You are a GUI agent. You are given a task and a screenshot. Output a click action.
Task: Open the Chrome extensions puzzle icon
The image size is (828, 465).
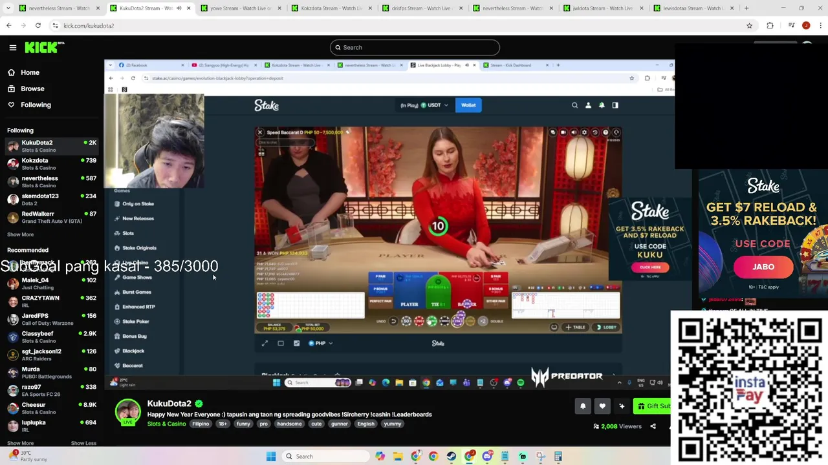(x=770, y=26)
